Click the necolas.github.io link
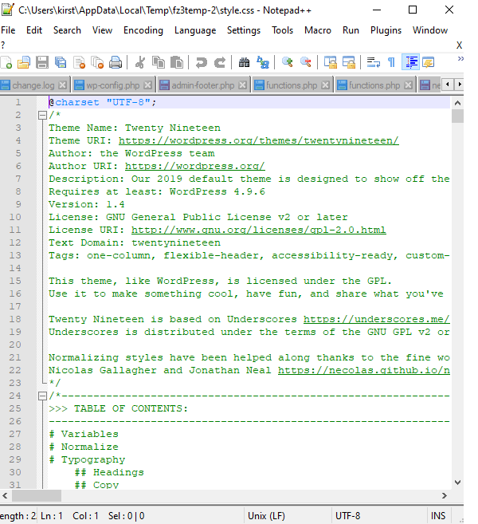Viewport: 478px width, 524px height. [x=364, y=370]
